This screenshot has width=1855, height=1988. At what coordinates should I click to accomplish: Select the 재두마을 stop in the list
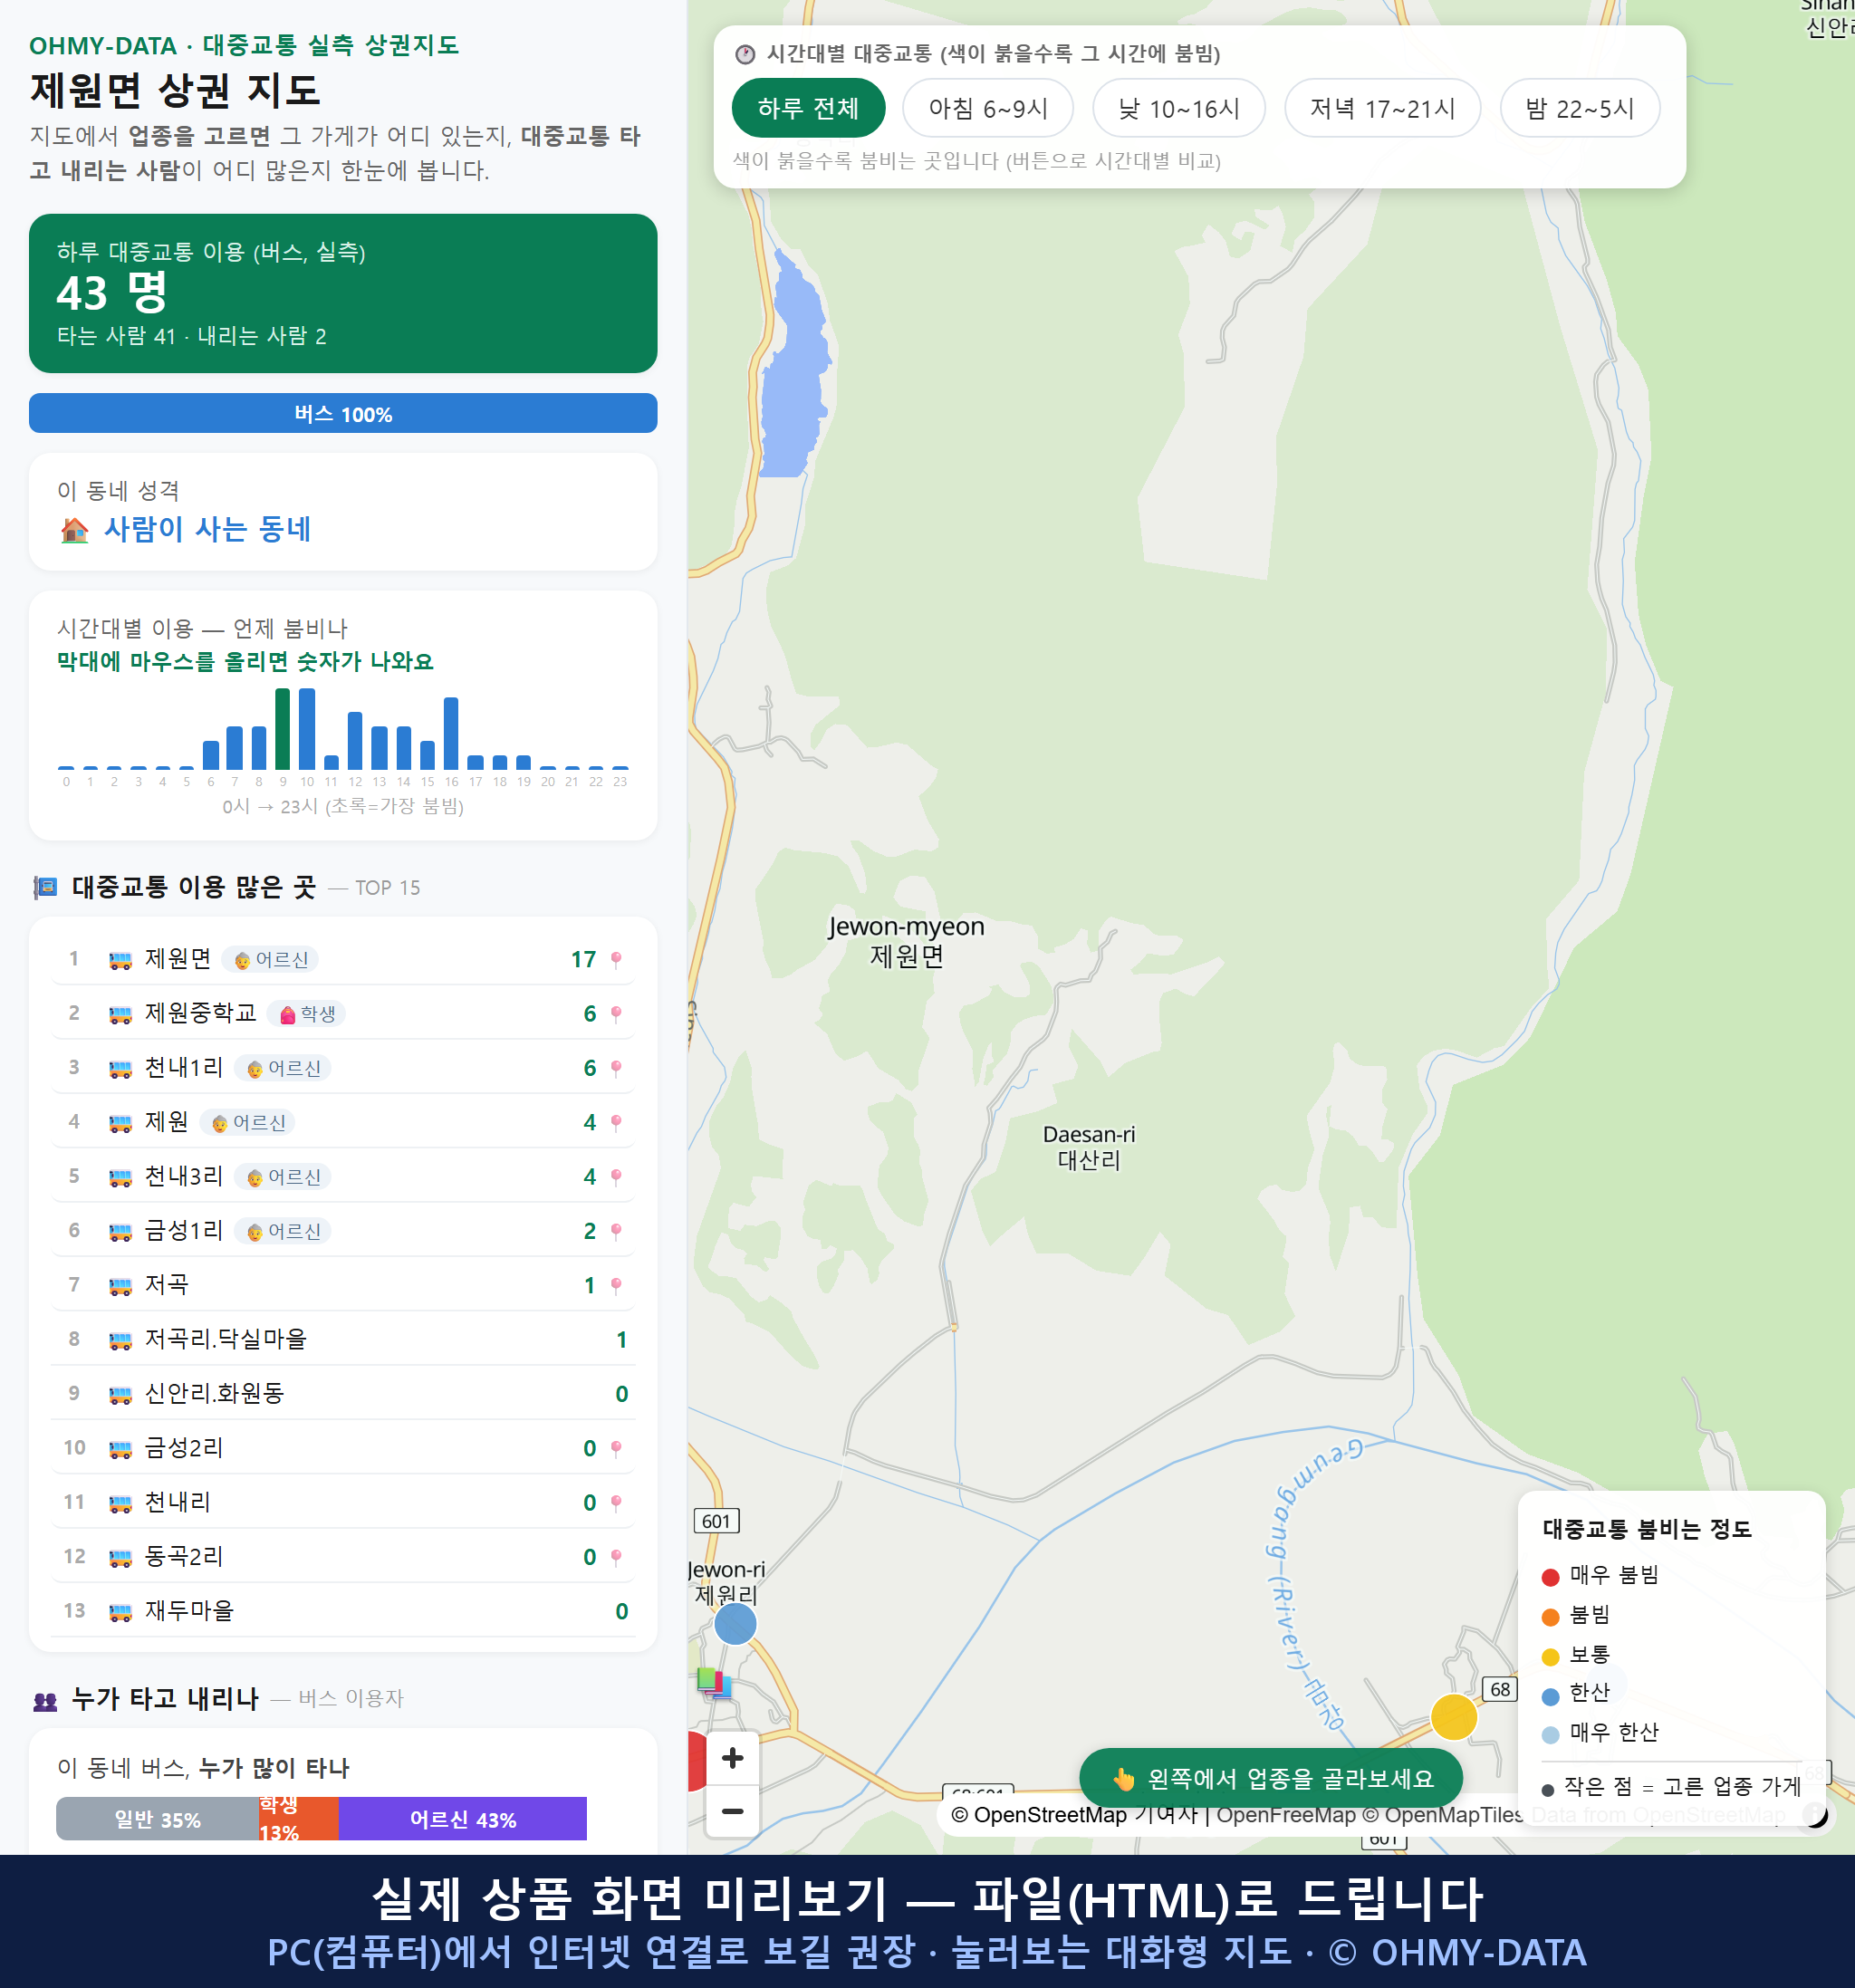[343, 1610]
